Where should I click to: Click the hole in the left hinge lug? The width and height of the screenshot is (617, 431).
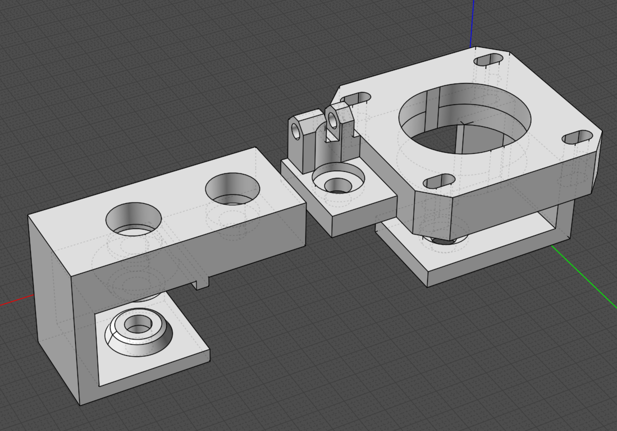pos(295,130)
